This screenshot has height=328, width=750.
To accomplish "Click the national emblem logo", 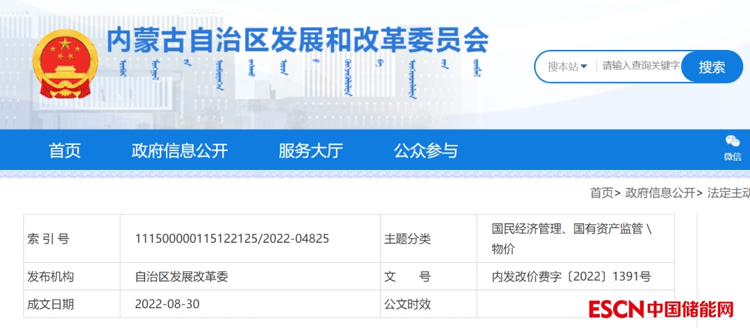I will click(65, 64).
